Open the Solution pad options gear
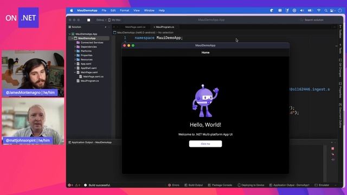Image resolution: width=347 pixels, height=195 pixels. click(x=106, y=27)
